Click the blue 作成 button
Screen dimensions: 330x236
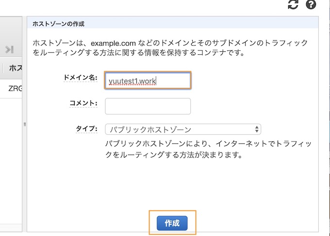(172, 223)
